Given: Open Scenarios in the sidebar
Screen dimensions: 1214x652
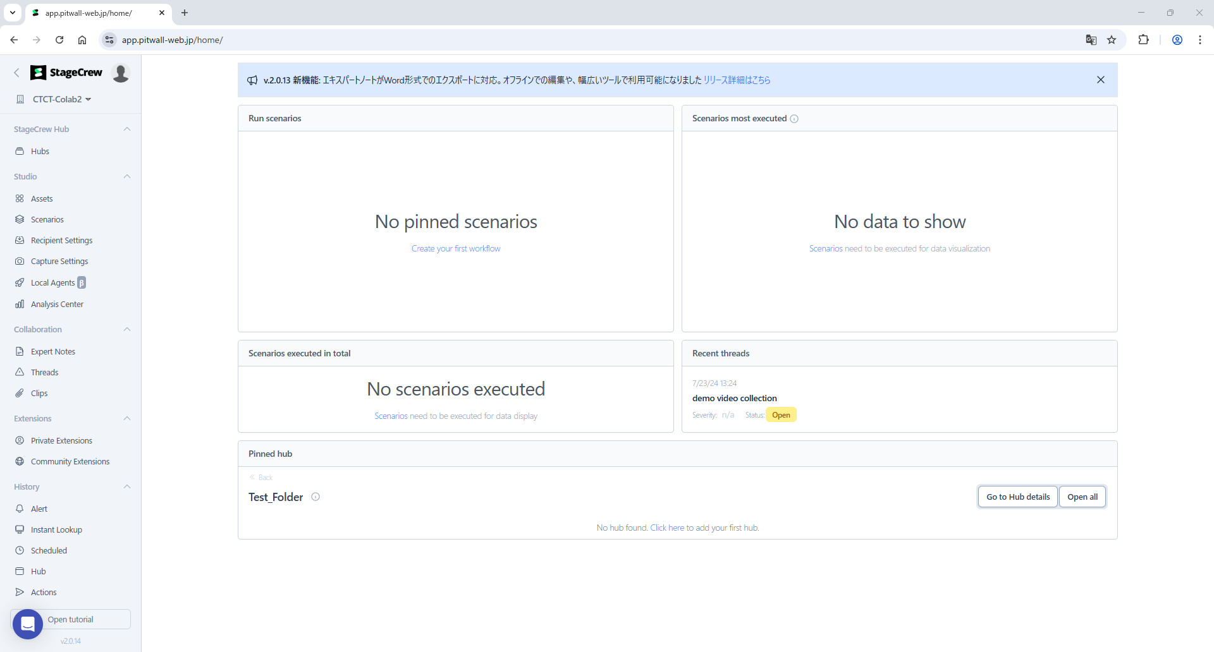Looking at the screenshot, I should 47,220.
